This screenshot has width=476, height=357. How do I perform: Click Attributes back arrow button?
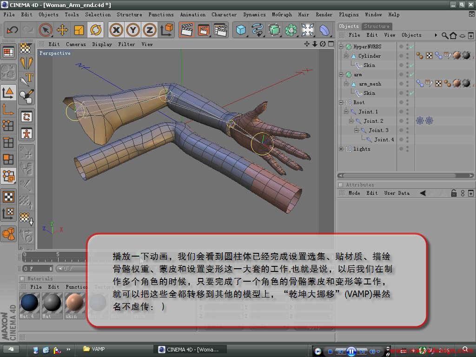click(x=423, y=193)
